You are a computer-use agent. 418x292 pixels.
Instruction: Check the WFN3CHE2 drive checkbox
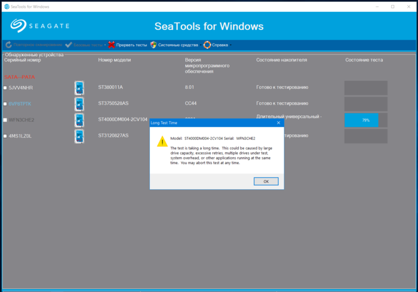[5, 120]
